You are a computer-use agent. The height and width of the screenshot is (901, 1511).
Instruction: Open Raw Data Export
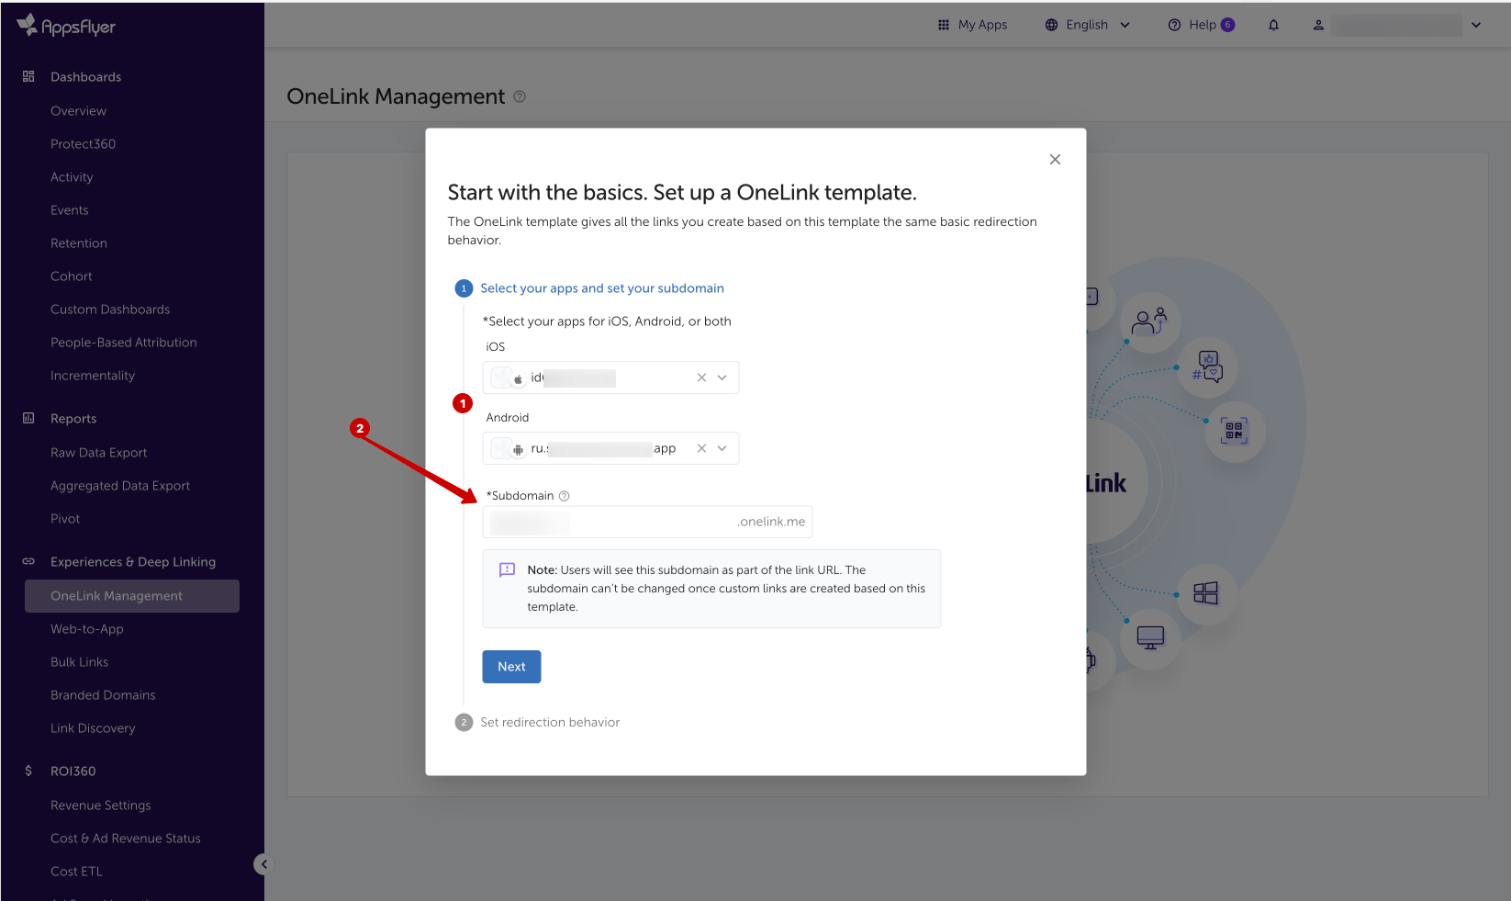coord(99,453)
